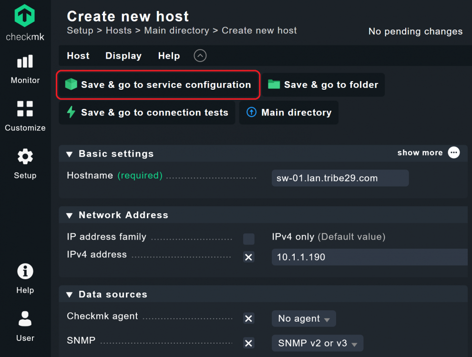Viewport: 472px width, 357px height.
Task: Click the show more ellipsis in Basic settings
Action: [x=453, y=153]
